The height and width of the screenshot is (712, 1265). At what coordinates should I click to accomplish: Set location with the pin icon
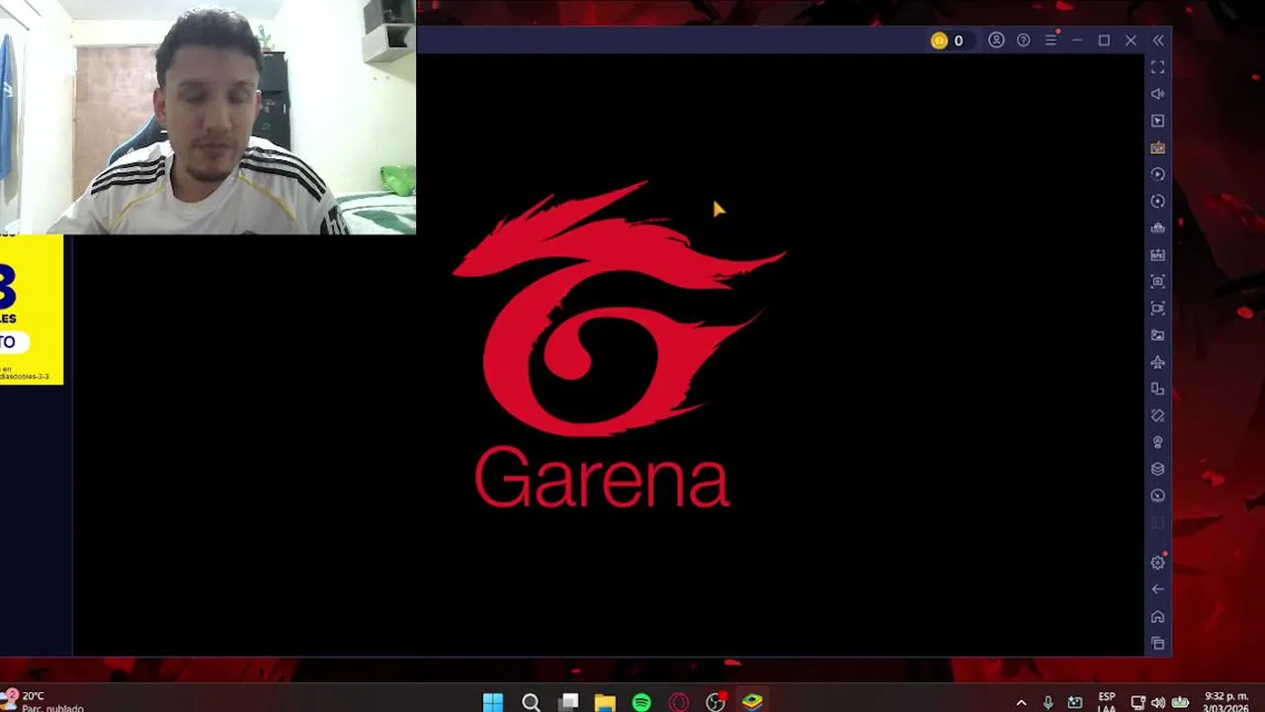coord(1157,442)
